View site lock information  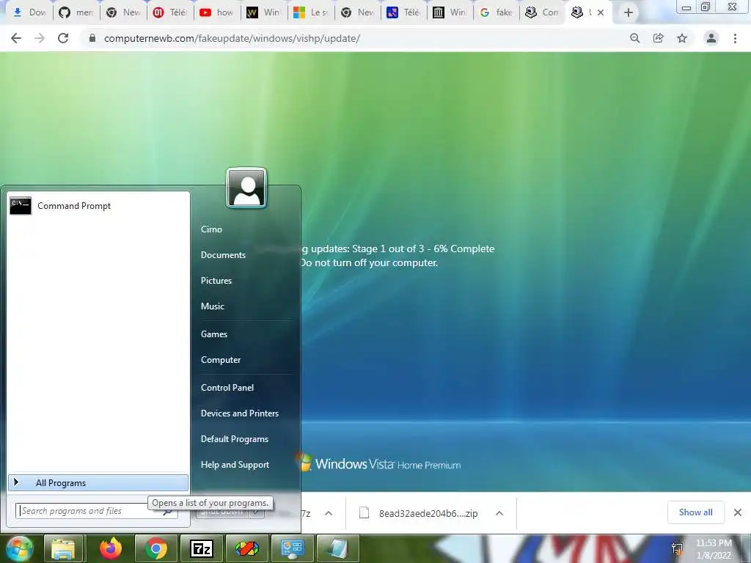[x=92, y=38]
